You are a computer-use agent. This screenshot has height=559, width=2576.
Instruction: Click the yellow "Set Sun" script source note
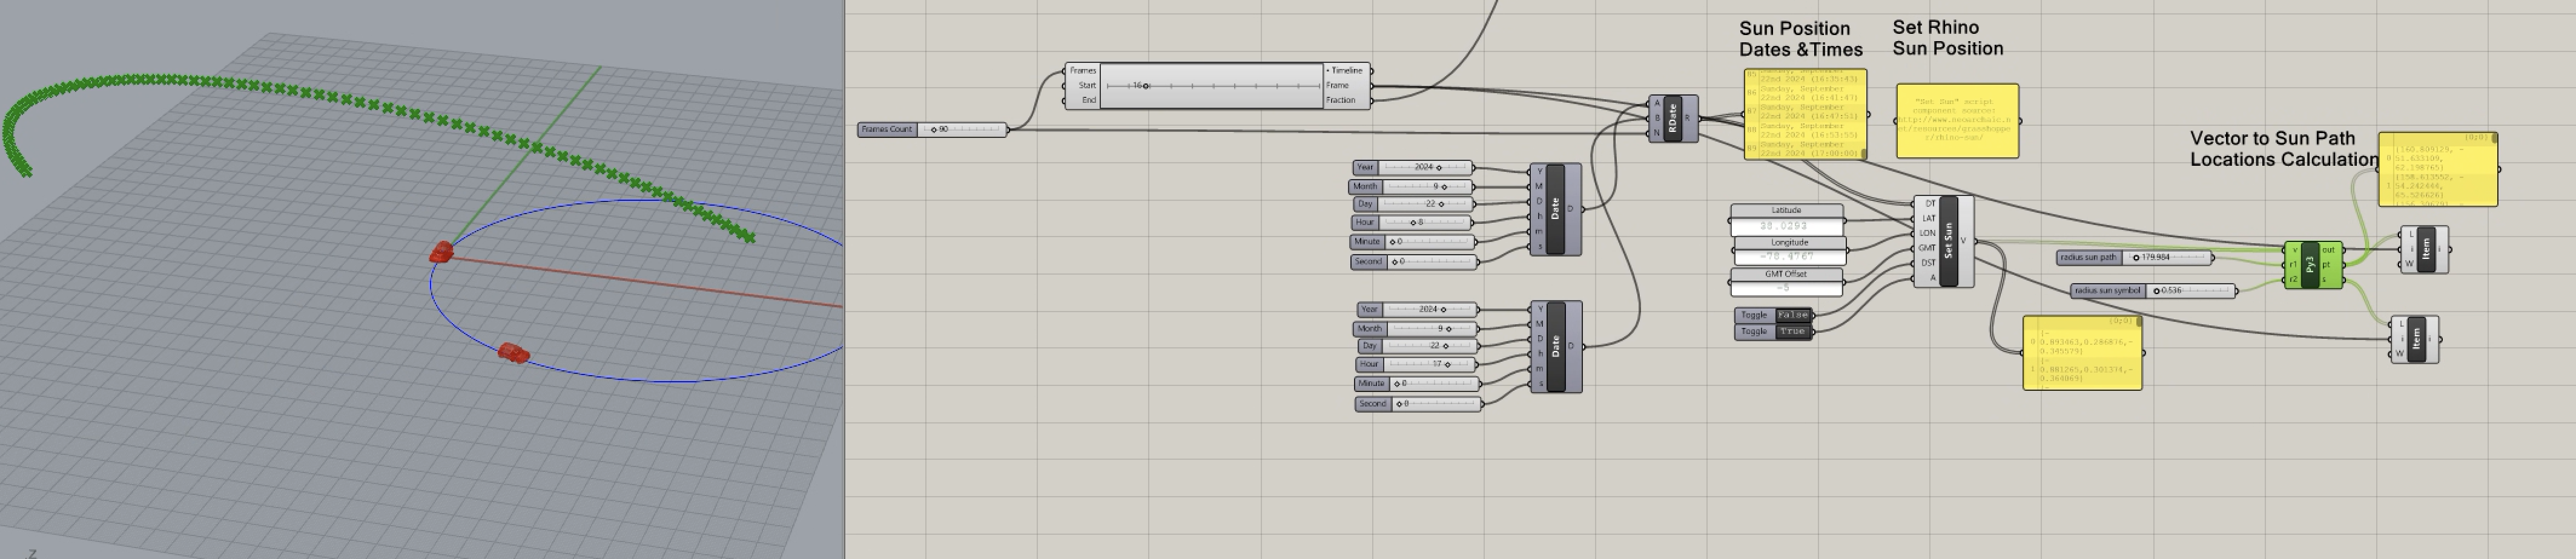pos(1957,121)
